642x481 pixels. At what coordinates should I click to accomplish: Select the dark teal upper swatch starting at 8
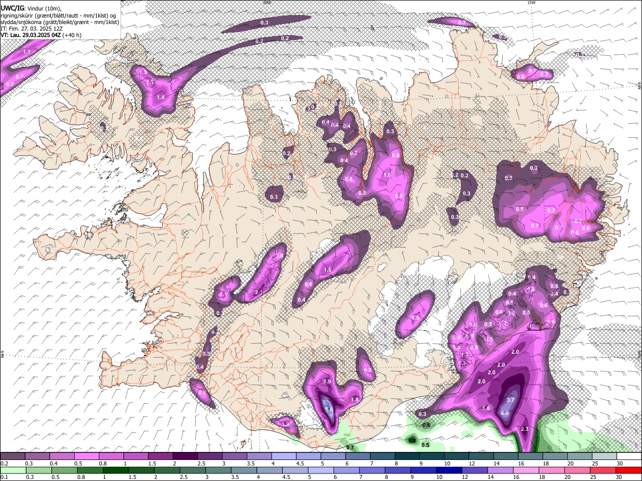tap(407, 456)
